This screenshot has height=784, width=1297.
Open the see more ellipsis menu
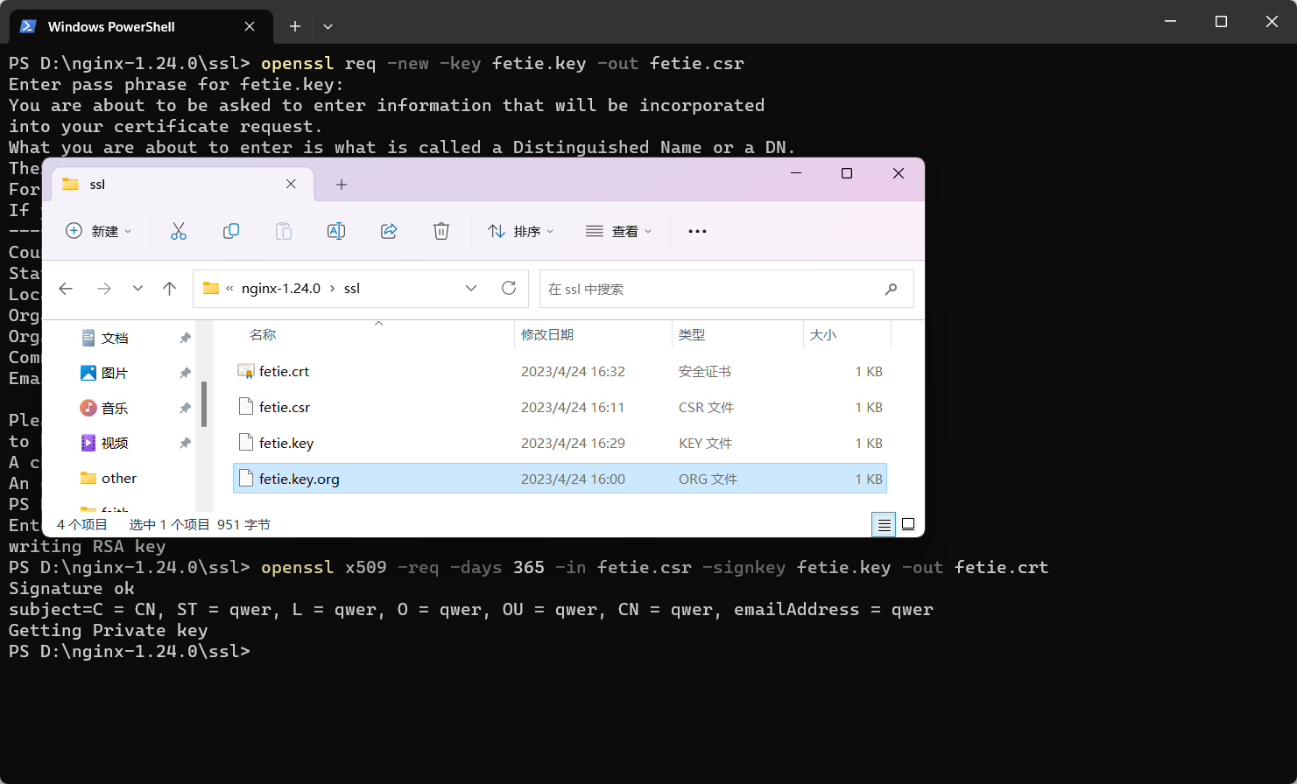coord(697,231)
